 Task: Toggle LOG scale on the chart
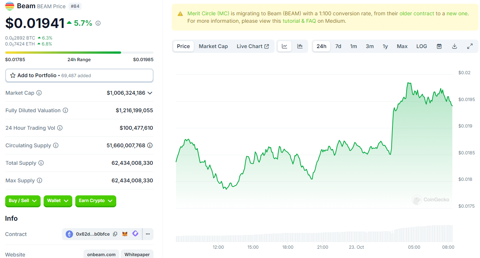pyautogui.click(x=421, y=46)
